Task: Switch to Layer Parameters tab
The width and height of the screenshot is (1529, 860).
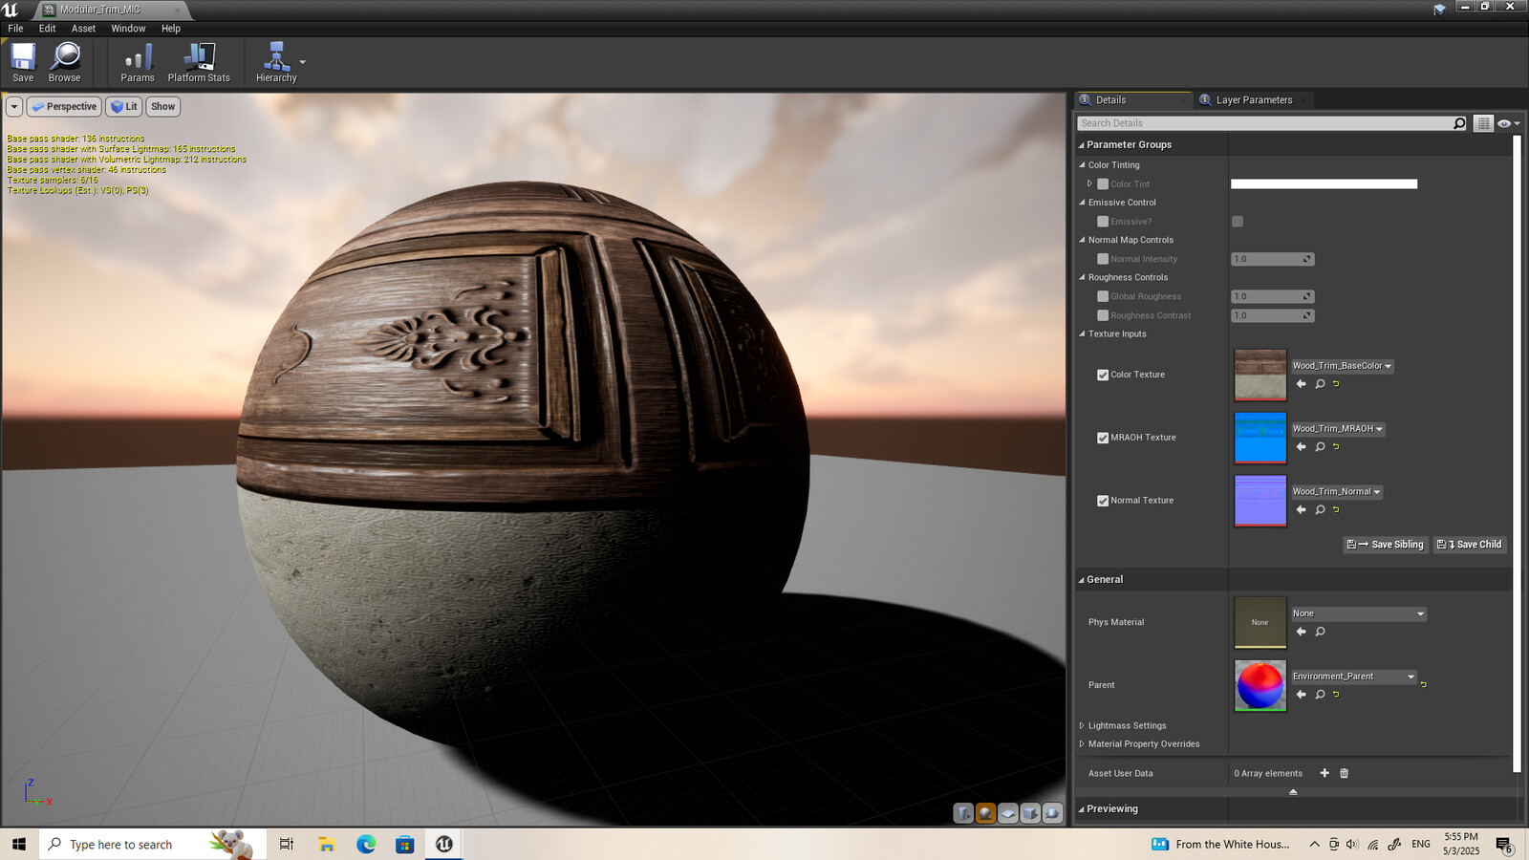Action: tap(1253, 99)
